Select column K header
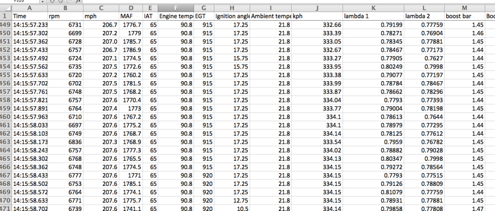Screen dimensions: 495x211 pyautogui.click(x=374, y=8)
